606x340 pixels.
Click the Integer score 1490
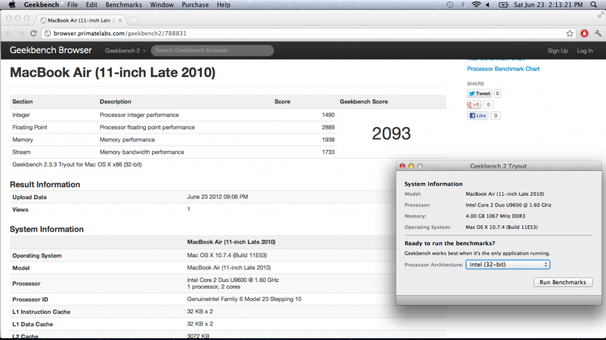coord(328,115)
